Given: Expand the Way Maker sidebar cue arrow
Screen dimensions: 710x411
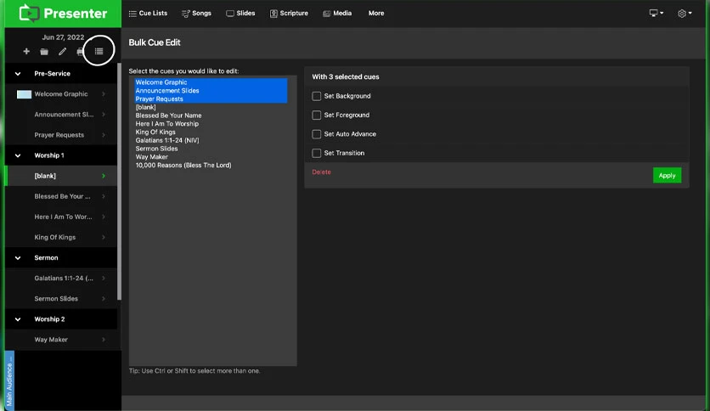Looking at the screenshot, I should point(104,340).
